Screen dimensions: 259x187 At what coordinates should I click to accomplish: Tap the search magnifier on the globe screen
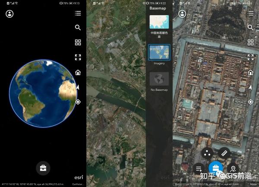point(78,27)
